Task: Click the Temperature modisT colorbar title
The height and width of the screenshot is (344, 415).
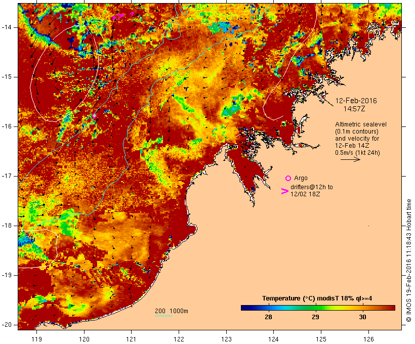Action: [317, 298]
